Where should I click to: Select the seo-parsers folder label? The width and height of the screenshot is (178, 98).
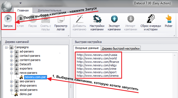[27, 81]
